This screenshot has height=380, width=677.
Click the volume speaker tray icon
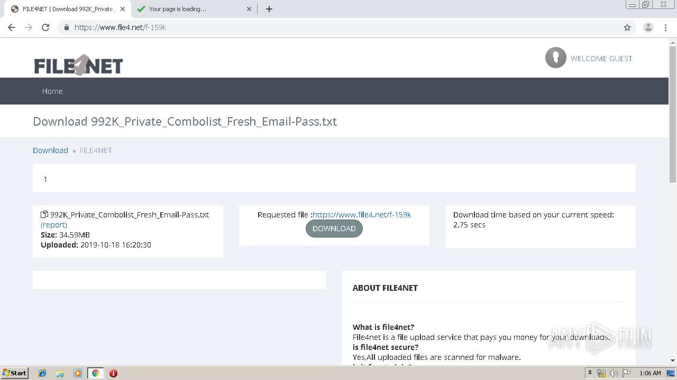pos(614,373)
